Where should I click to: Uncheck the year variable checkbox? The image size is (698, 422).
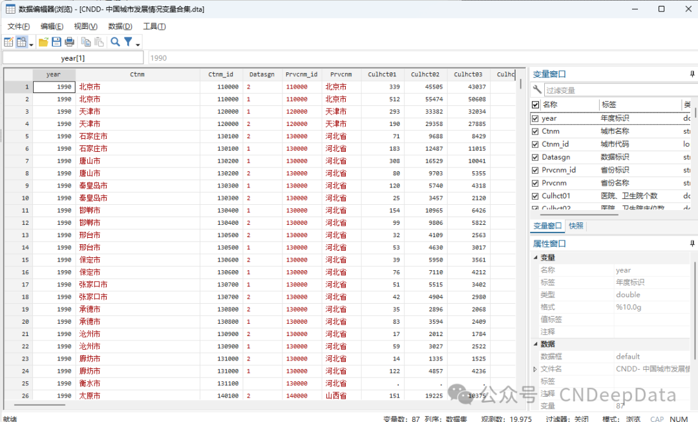535,118
